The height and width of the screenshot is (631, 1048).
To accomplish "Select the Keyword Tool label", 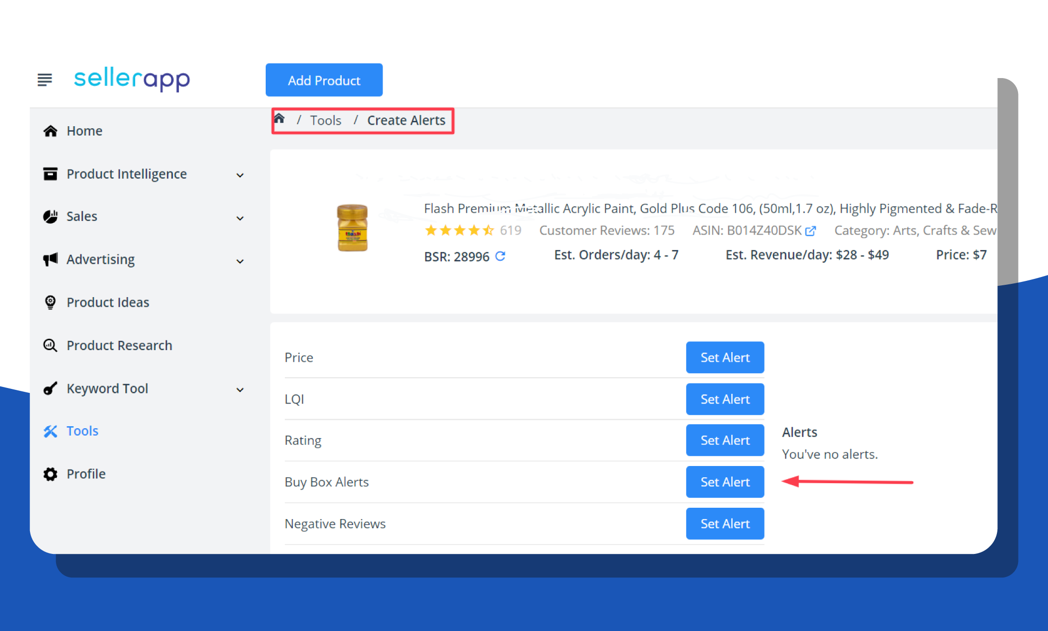I will tap(108, 388).
